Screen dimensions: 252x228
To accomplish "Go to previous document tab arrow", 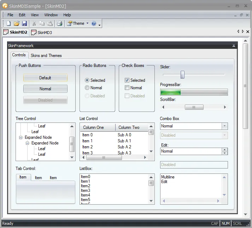I will (x=238, y=32).
